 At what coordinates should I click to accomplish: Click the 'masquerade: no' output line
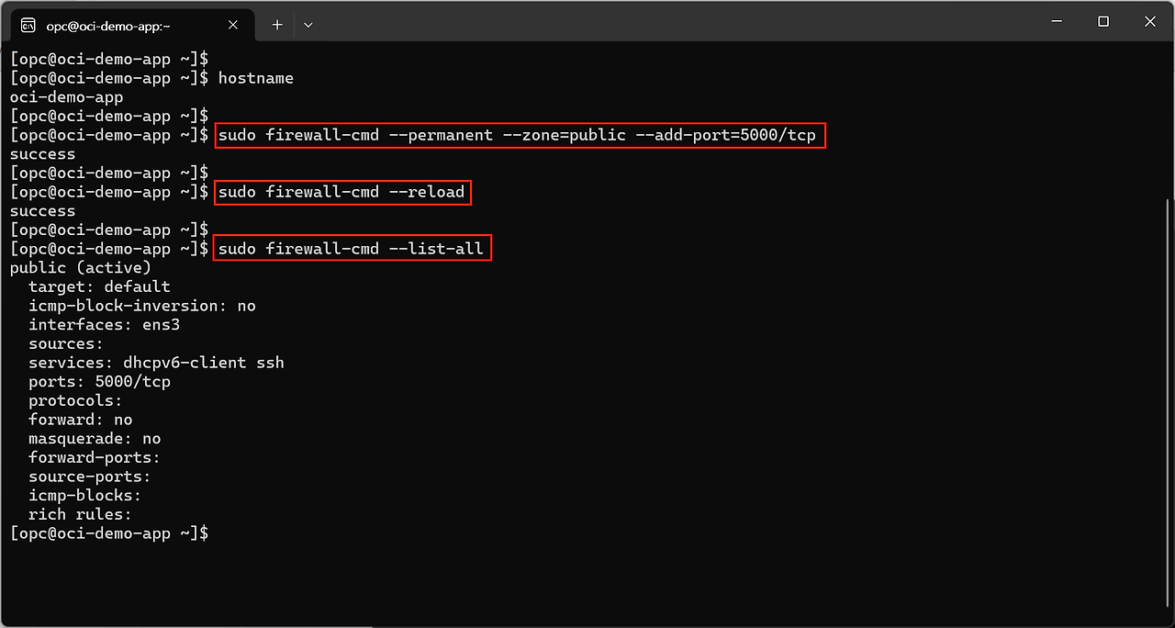click(95, 439)
